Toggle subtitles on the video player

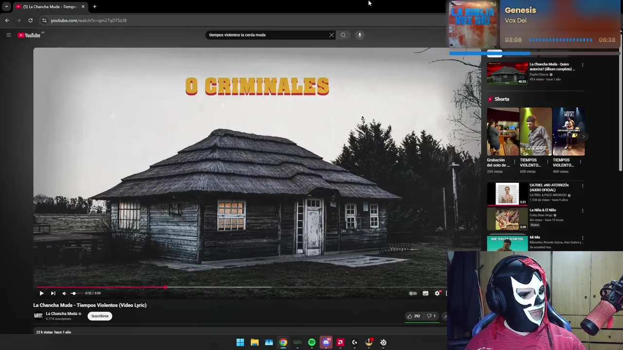pyautogui.click(x=425, y=293)
